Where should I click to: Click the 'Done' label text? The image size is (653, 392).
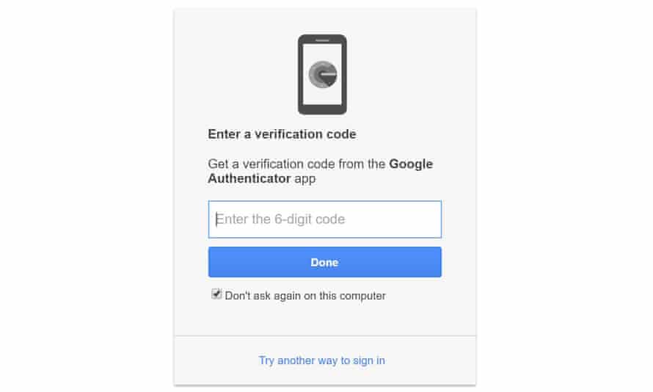(324, 263)
